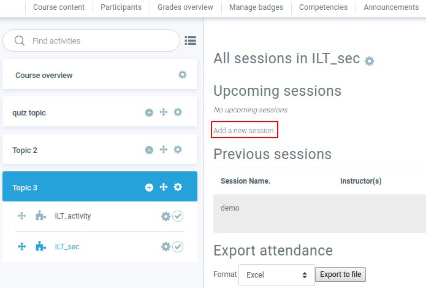Image resolution: width=426 pixels, height=288 pixels.
Task: Add activity to quiz topic section
Action: click(x=149, y=112)
